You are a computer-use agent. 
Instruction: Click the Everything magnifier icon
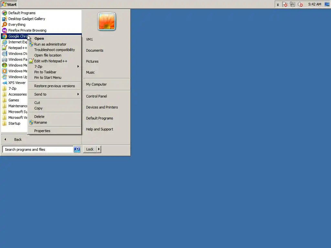(x=5, y=25)
